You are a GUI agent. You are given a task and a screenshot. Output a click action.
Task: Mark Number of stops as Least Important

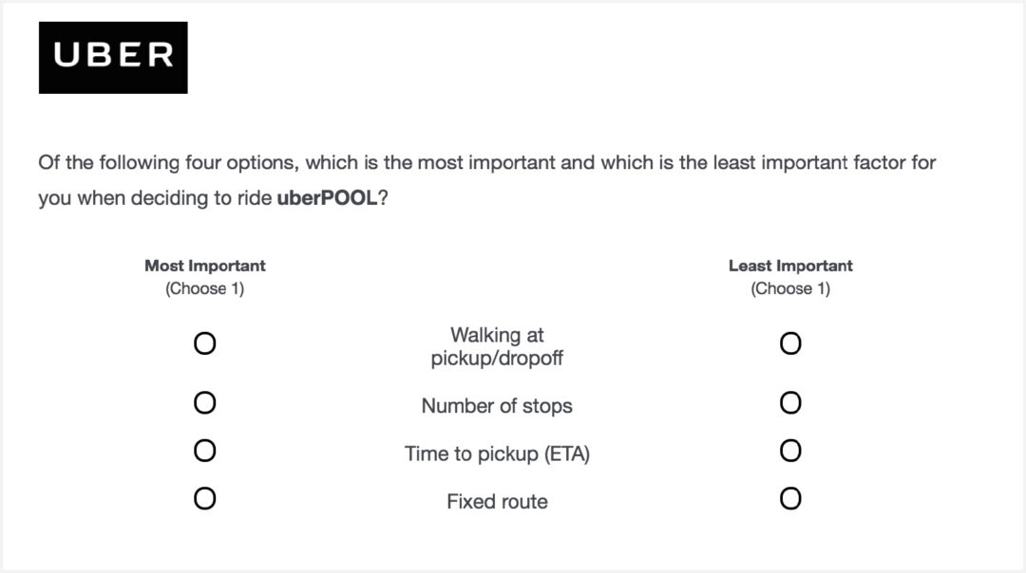[x=790, y=402]
